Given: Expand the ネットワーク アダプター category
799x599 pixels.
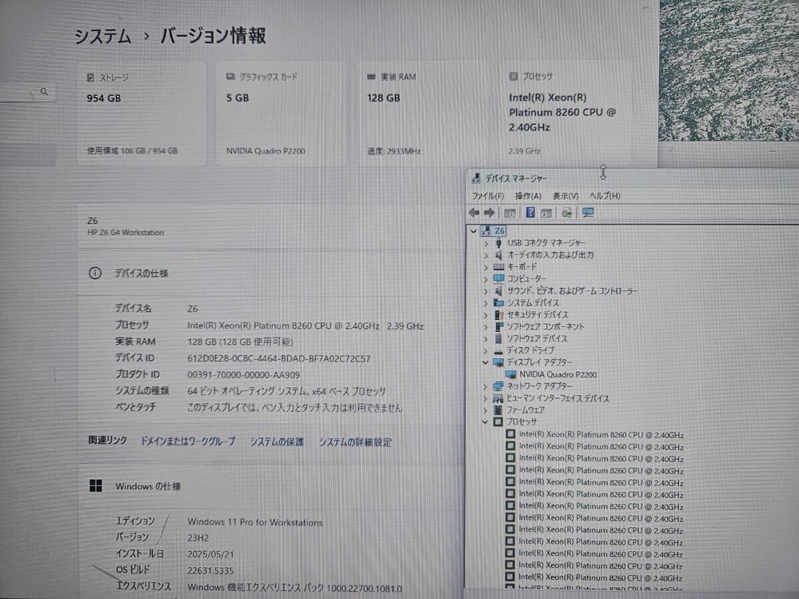Looking at the screenshot, I should [x=485, y=386].
